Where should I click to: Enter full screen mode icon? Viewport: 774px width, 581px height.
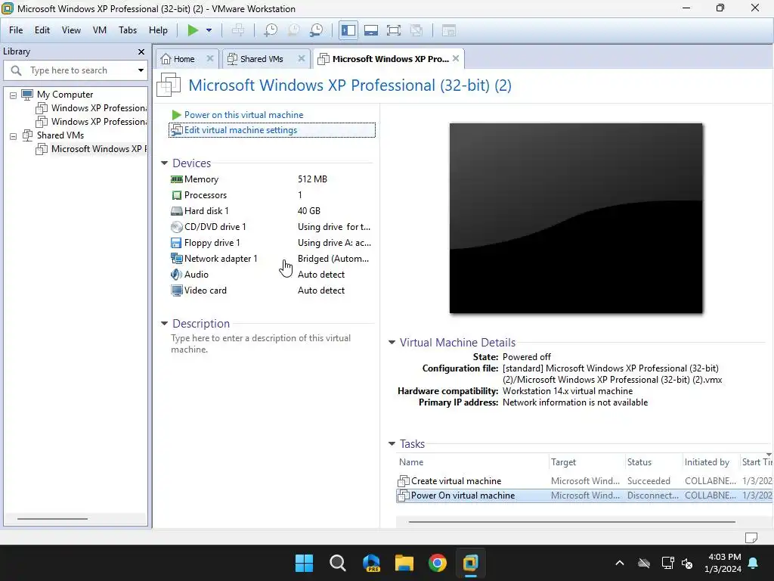tap(393, 30)
